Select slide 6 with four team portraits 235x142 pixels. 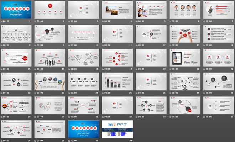[x=185, y=10]
